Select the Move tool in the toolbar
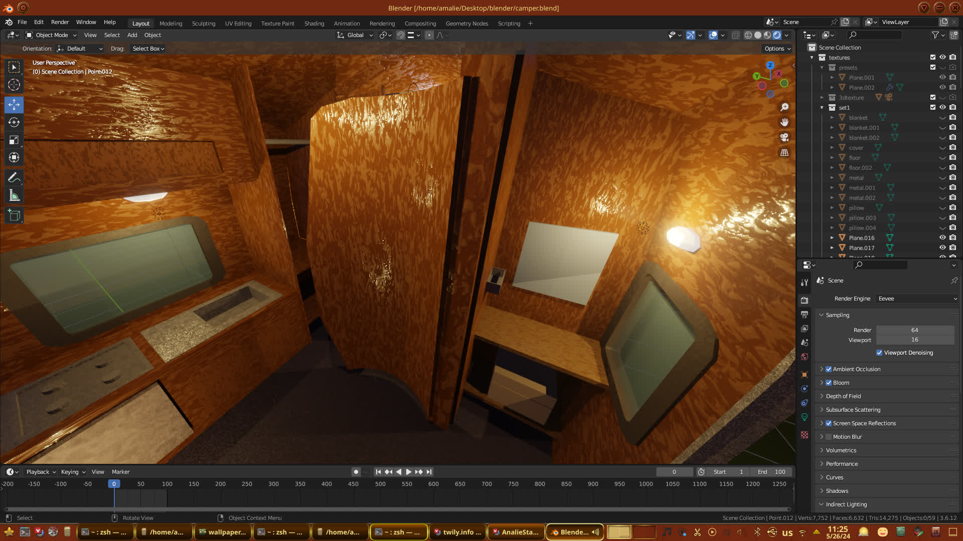 click(14, 105)
